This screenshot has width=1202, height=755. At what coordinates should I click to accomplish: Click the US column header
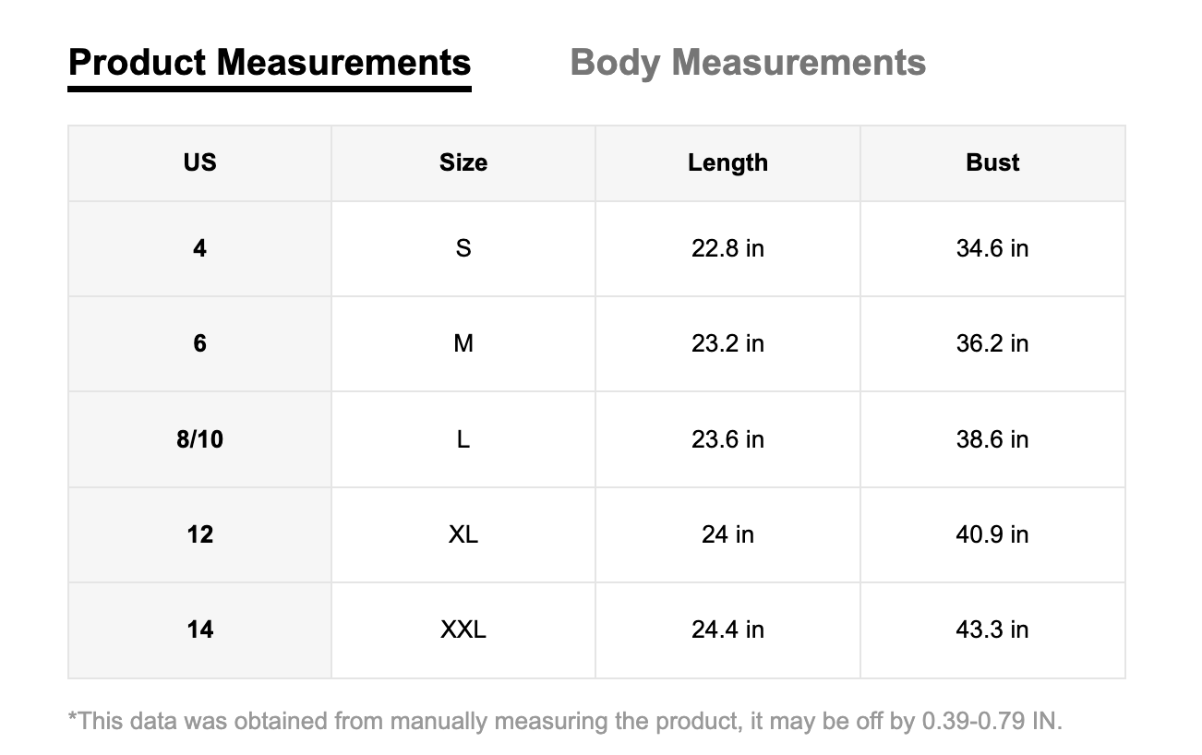tap(199, 162)
